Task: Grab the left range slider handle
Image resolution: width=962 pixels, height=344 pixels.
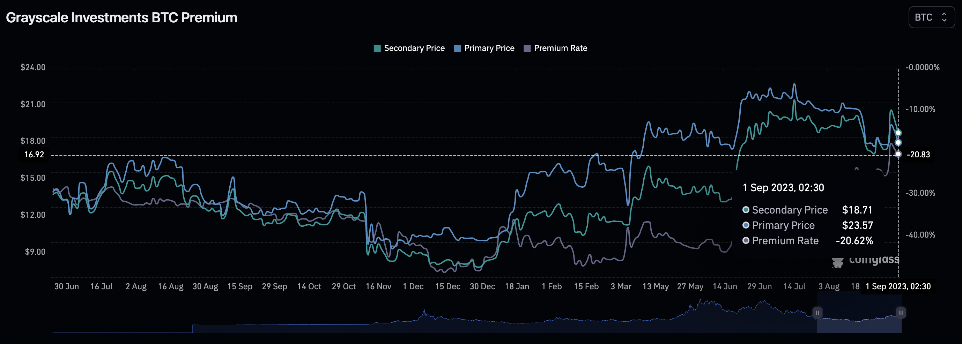Action: (817, 313)
